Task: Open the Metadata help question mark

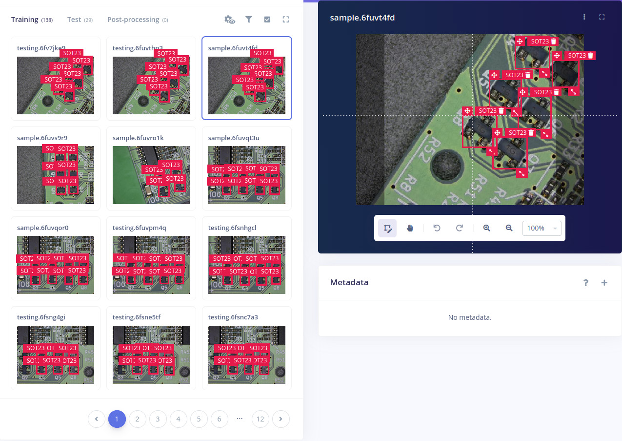Action: (586, 282)
